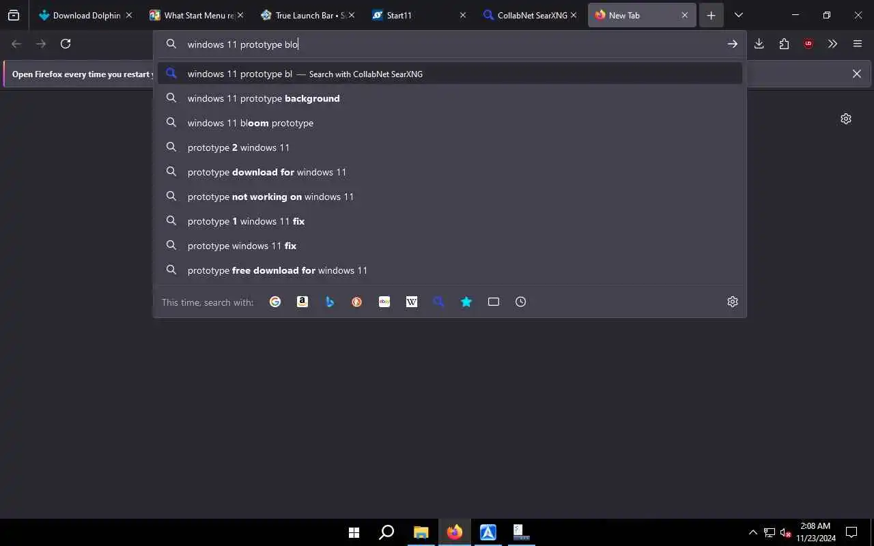Search with eBay engine icon

click(x=384, y=302)
